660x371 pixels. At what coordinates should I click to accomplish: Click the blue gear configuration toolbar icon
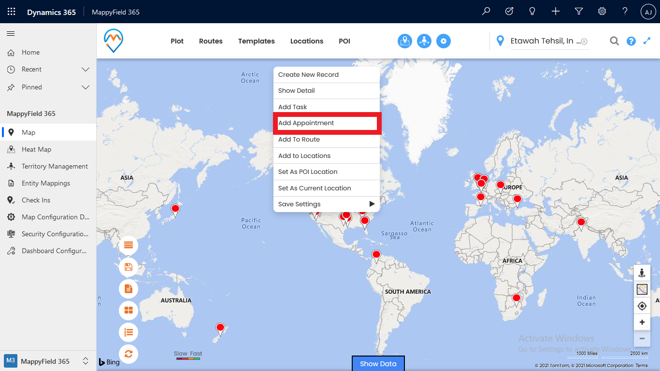[x=444, y=41]
